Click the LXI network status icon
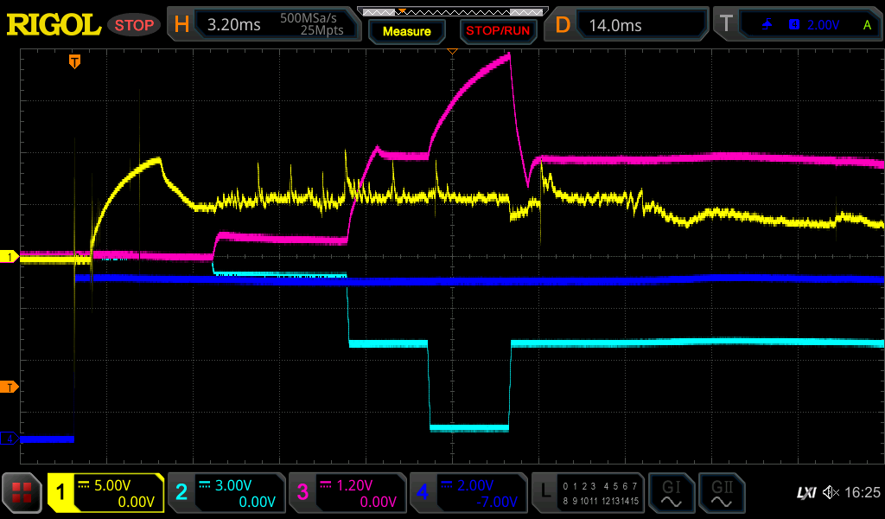The height and width of the screenshot is (519, 885). [805, 493]
